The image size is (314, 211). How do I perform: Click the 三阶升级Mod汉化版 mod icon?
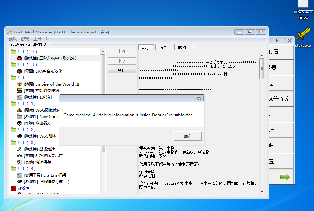20,58
